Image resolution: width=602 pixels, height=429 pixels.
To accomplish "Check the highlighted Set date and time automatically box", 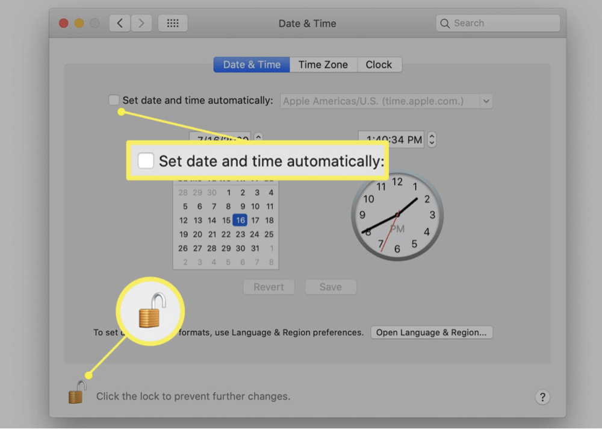I will [145, 160].
